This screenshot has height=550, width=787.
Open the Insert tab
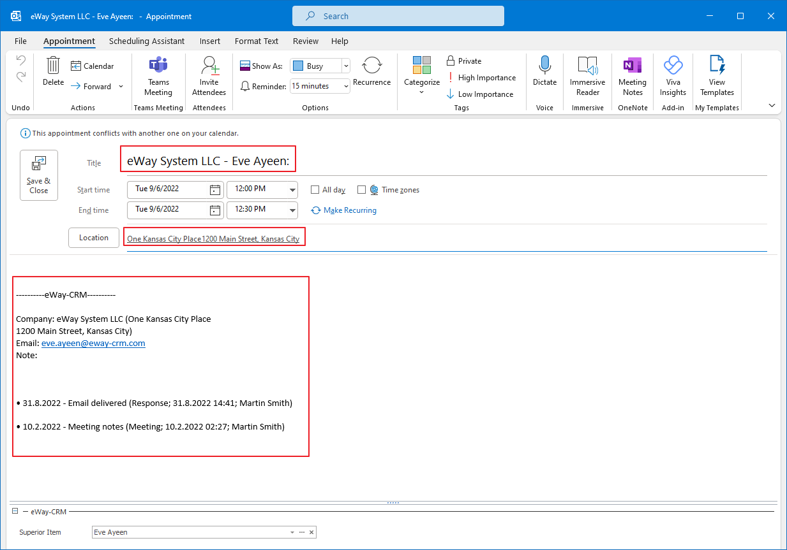pos(210,41)
